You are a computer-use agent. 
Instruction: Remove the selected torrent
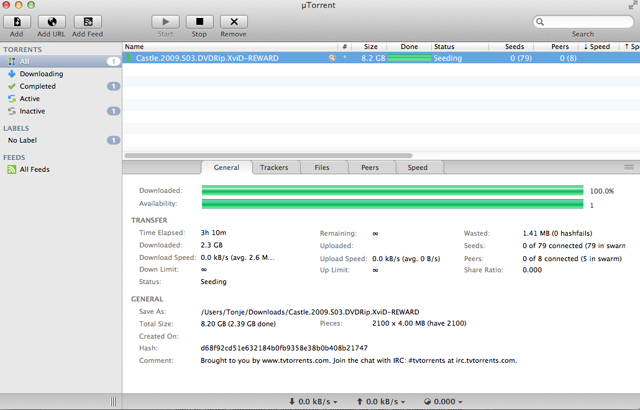[234, 22]
